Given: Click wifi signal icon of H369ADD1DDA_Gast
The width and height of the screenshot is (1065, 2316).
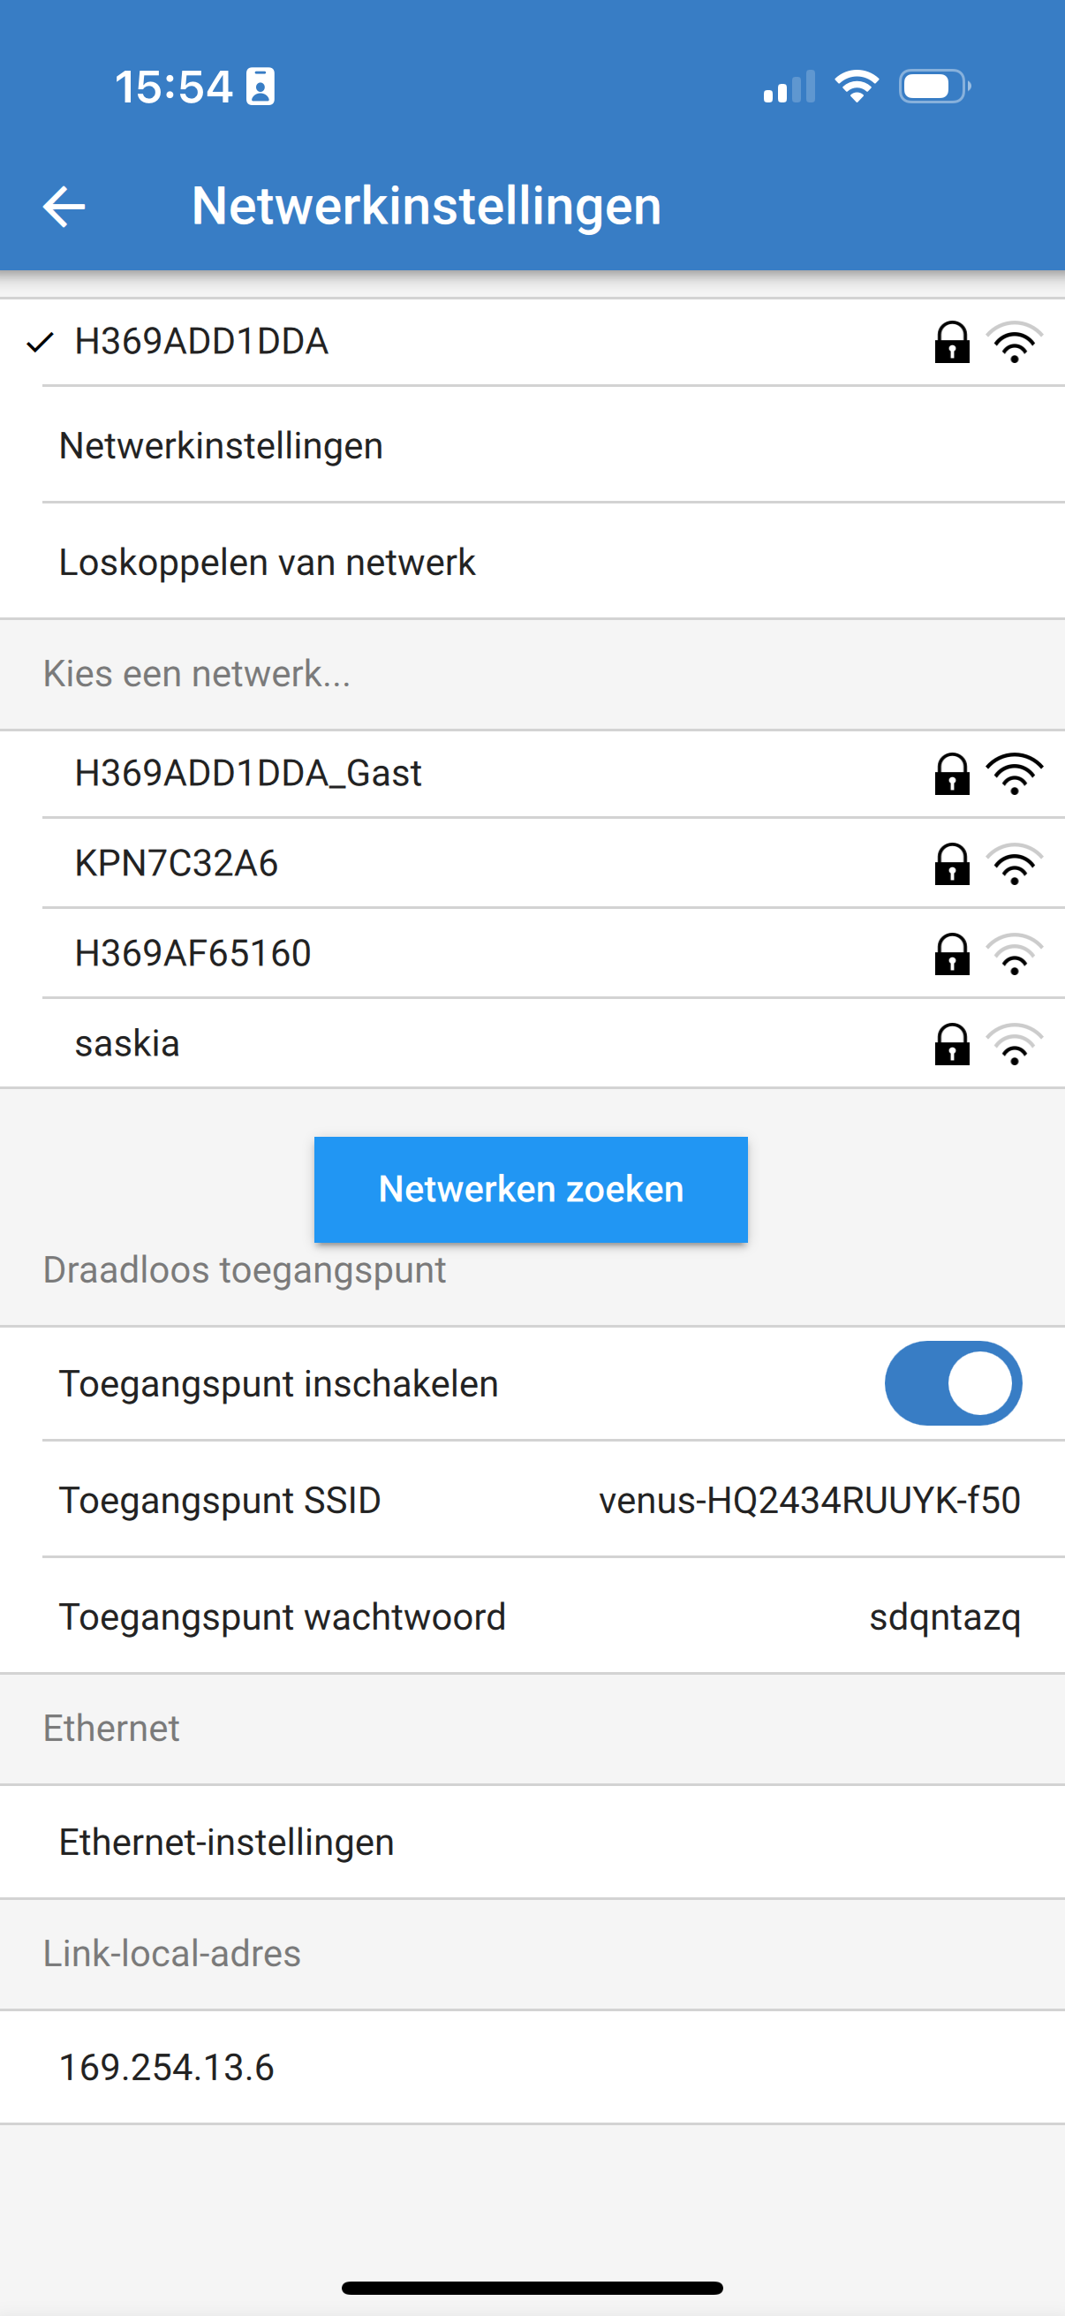Looking at the screenshot, I should click(x=1014, y=774).
